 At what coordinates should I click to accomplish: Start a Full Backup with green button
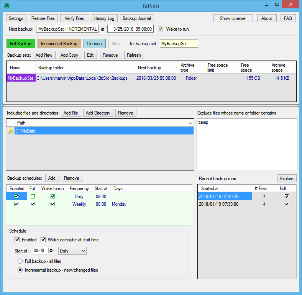[21, 44]
